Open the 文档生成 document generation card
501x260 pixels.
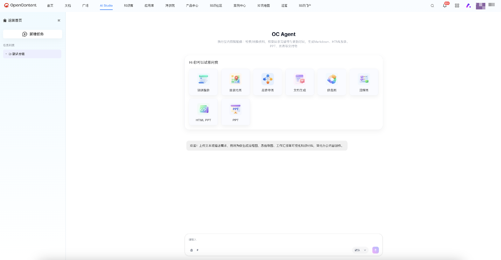pos(300,82)
